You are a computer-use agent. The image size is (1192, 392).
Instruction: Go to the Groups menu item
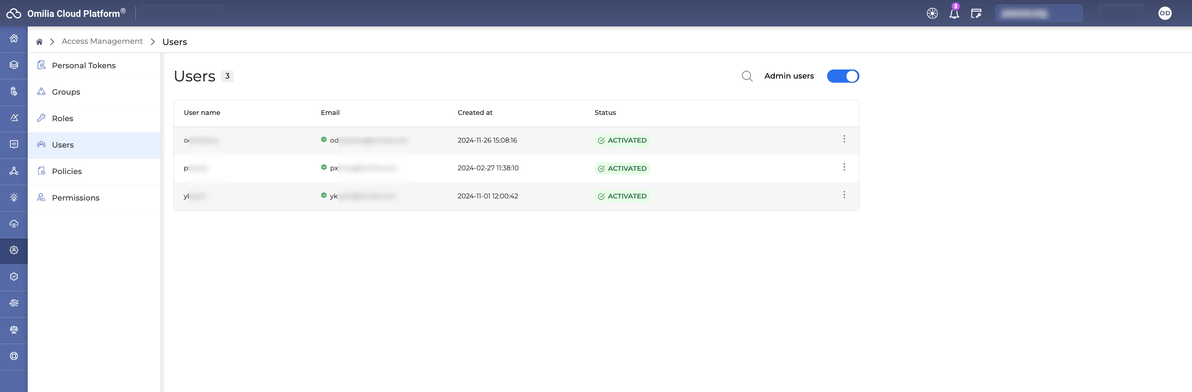66,92
